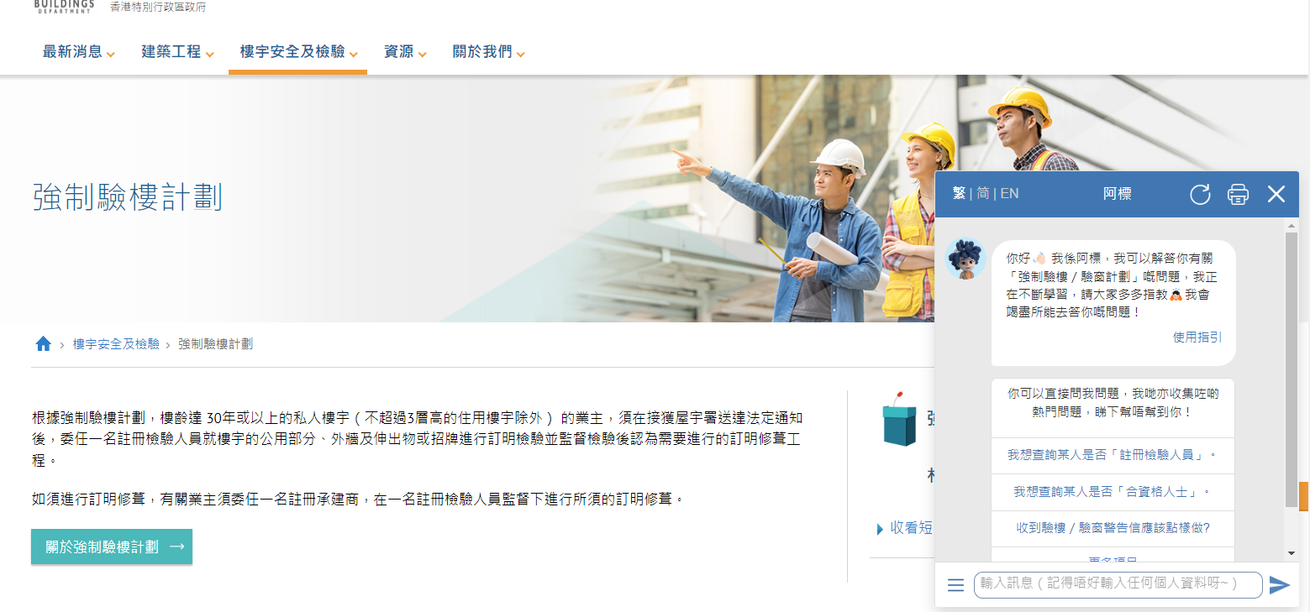
Task: Refresh the chatbot conversation
Action: pyautogui.click(x=1200, y=195)
